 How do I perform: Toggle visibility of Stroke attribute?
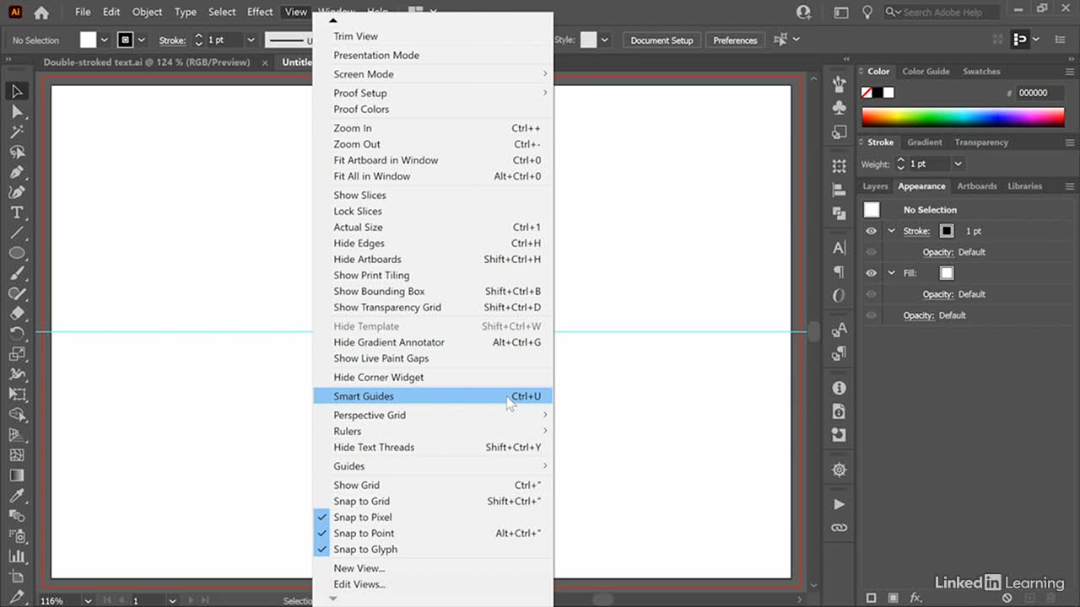[x=871, y=231]
